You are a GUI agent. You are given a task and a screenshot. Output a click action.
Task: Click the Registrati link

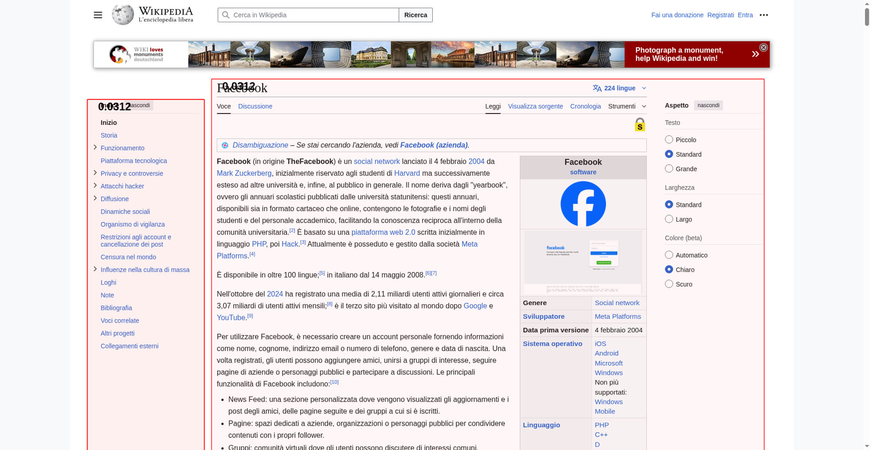[x=720, y=15]
